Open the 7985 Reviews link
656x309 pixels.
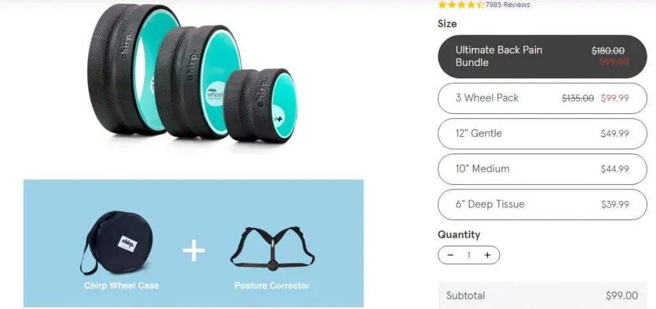coord(507,4)
